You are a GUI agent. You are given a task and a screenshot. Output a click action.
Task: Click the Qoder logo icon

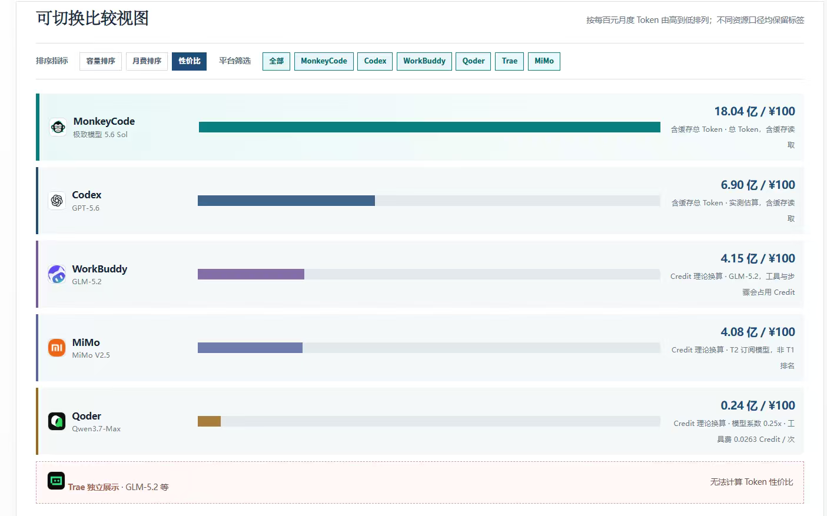(x=57, y=421)
